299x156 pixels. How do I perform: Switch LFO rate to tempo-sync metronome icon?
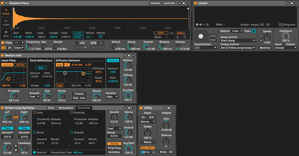[x=101, y=43]
